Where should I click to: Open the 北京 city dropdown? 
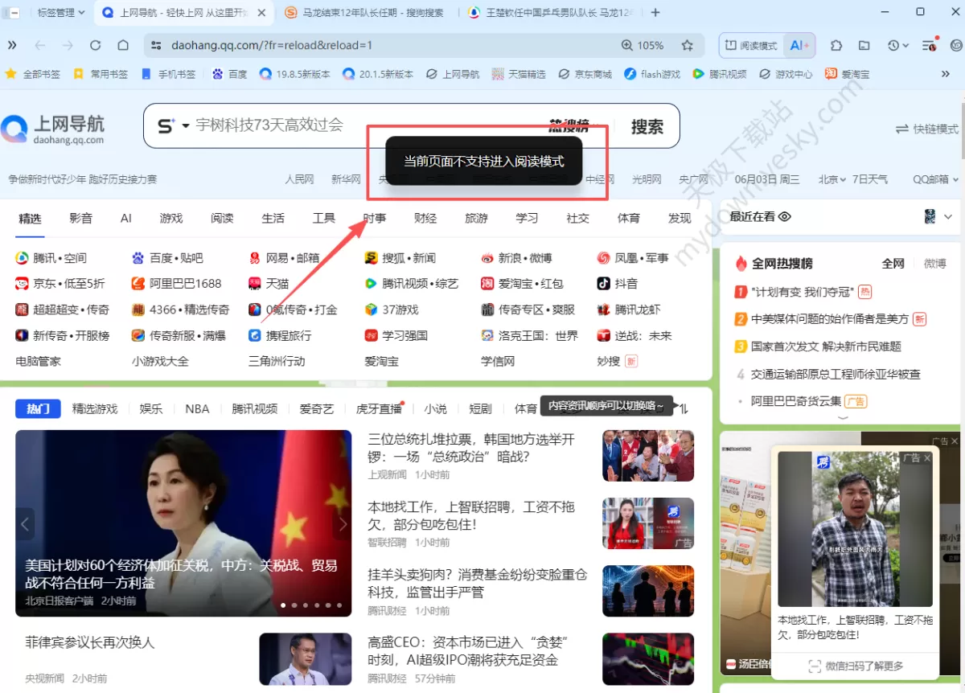point(832,179)
